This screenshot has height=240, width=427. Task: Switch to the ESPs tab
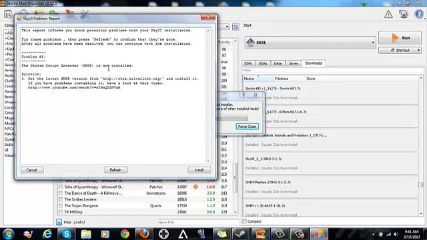coord(248,63)
